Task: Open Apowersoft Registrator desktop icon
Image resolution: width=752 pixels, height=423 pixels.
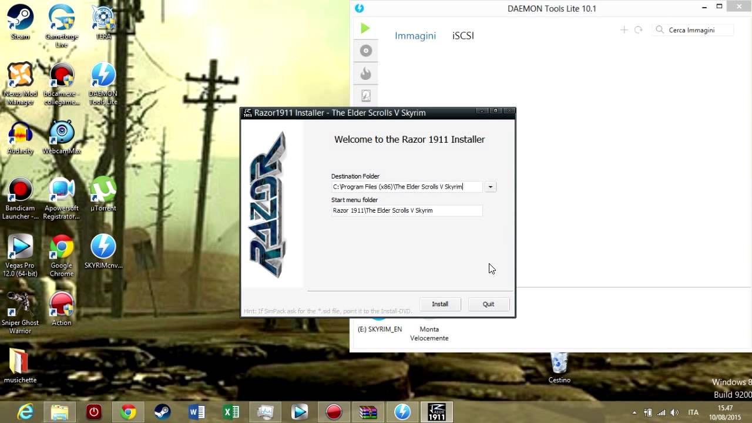Action: [62, 199]
